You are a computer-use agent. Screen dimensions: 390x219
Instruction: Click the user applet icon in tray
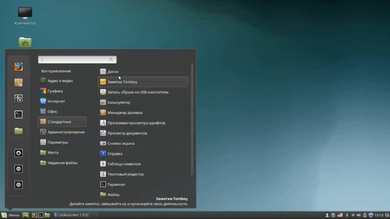327,215
